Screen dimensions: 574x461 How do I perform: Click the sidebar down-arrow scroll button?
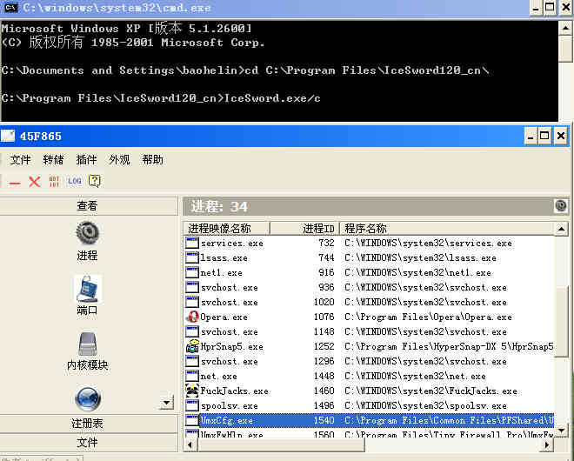click(167, 403)
